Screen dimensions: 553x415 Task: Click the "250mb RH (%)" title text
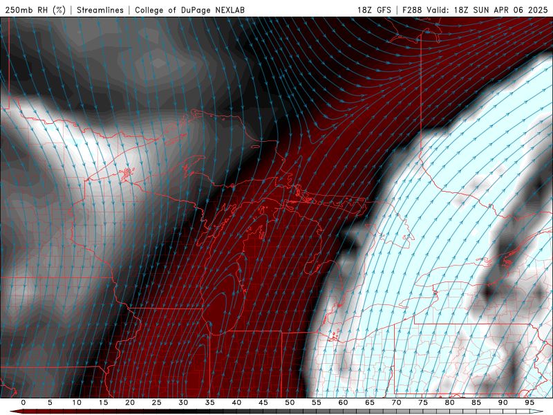click(x=35, y=10)
